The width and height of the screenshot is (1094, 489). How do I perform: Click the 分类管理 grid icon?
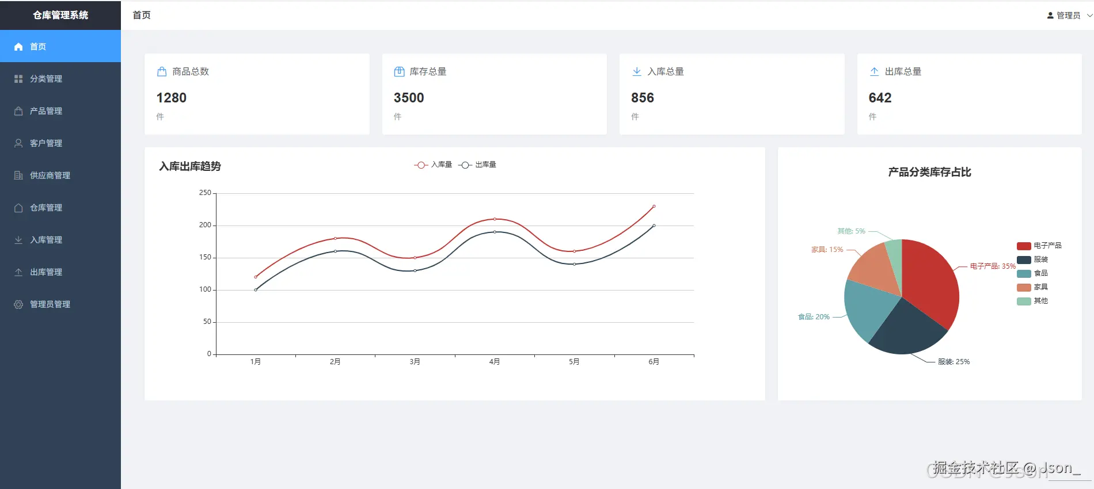click(x=18, y=79)
